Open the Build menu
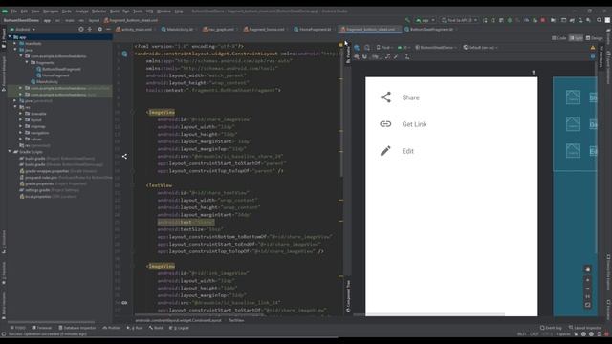 (x=115, y=11)
